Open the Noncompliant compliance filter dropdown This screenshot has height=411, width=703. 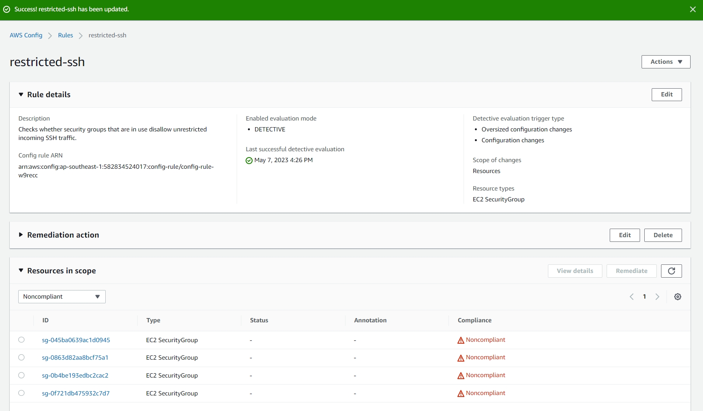pos(62,297)
